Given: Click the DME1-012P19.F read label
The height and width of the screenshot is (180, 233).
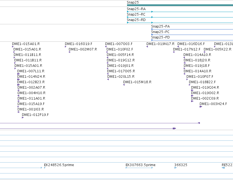Looking at the screenshot, I should coord(35,115).
